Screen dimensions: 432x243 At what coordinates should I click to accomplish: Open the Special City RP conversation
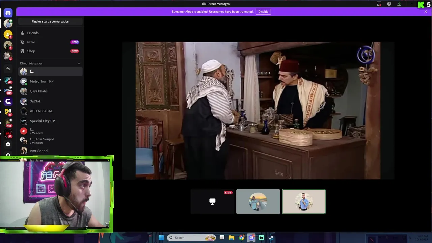click(50, 121)
